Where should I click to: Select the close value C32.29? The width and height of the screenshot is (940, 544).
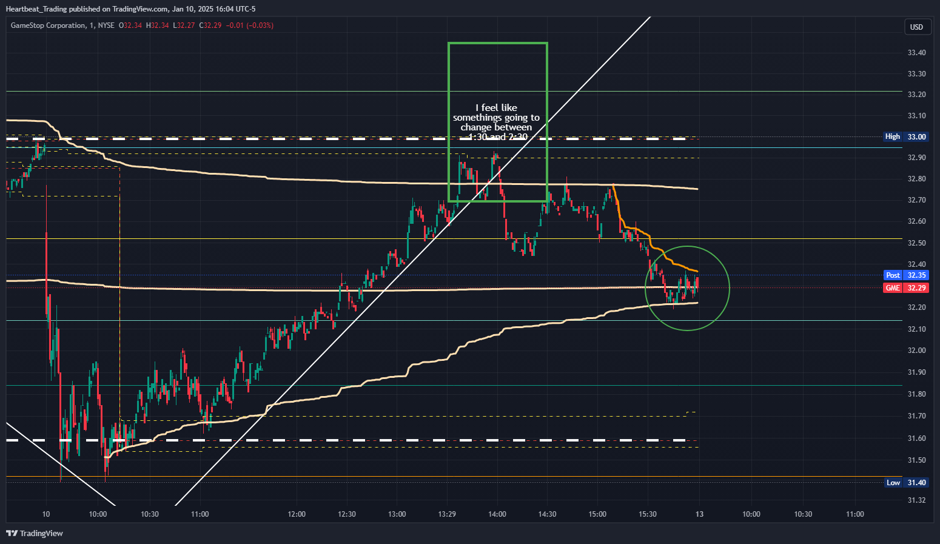[x=210, y=25]
